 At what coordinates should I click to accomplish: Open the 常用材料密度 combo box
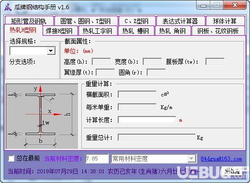pos(153,159)
